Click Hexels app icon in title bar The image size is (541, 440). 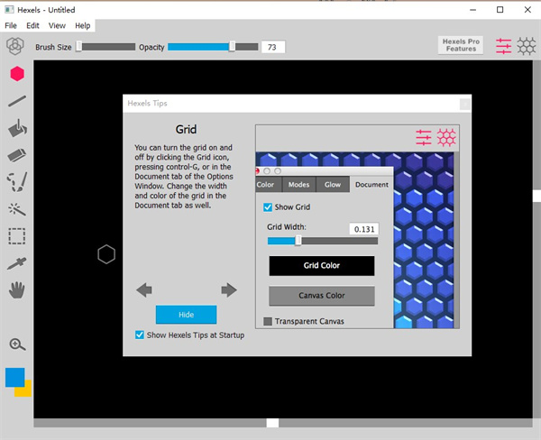point(9,10)
